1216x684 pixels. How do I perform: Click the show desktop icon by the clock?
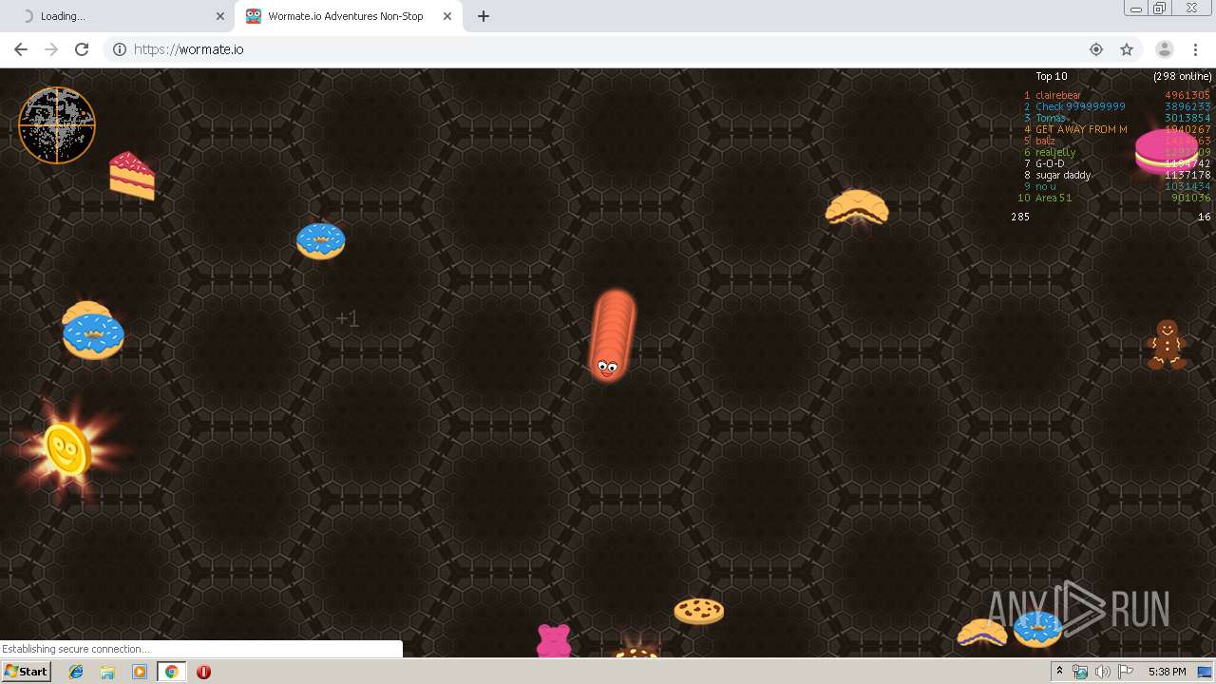(1205, 672)
